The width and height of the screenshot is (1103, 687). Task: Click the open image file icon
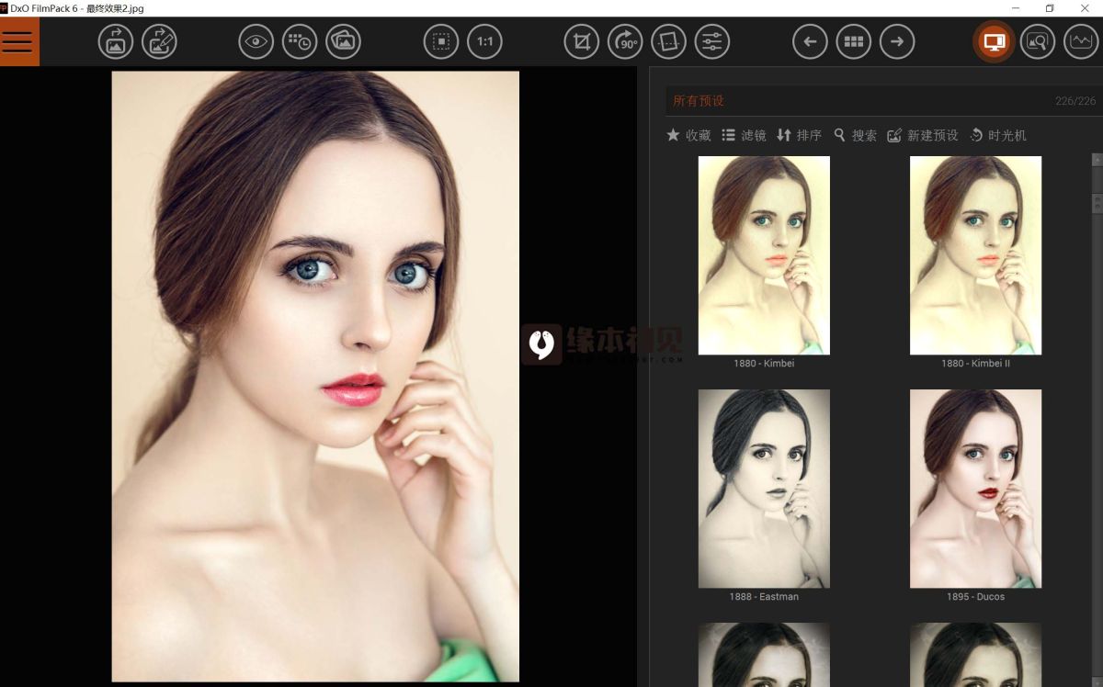(116, 41)
